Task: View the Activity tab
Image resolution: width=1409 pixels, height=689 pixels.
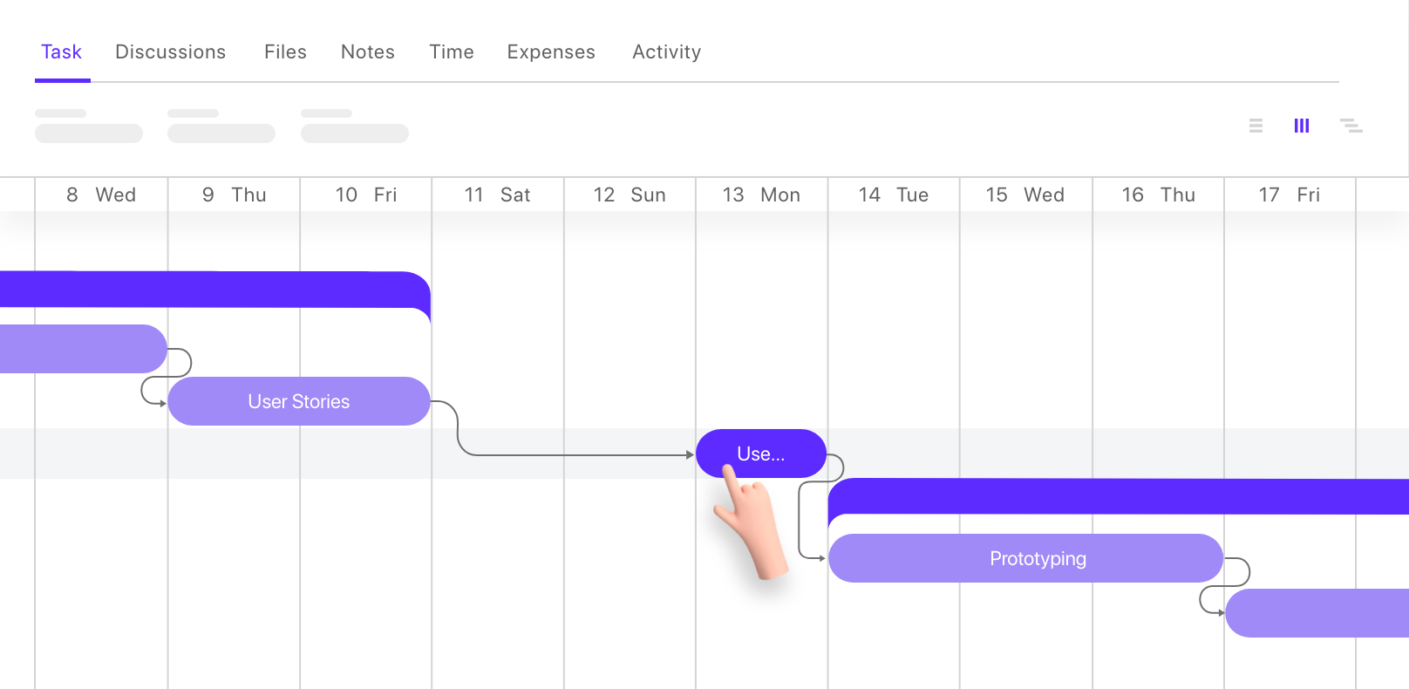Action: coord(667,52)
